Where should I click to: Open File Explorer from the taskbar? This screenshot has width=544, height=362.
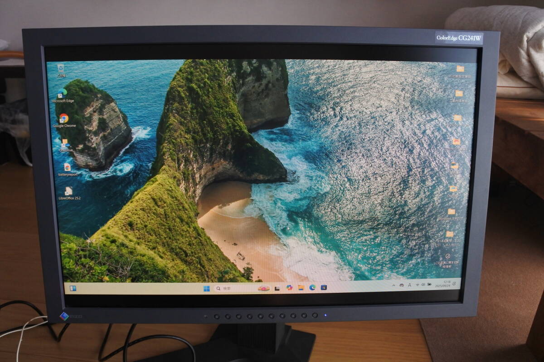(x=301, y=288)
